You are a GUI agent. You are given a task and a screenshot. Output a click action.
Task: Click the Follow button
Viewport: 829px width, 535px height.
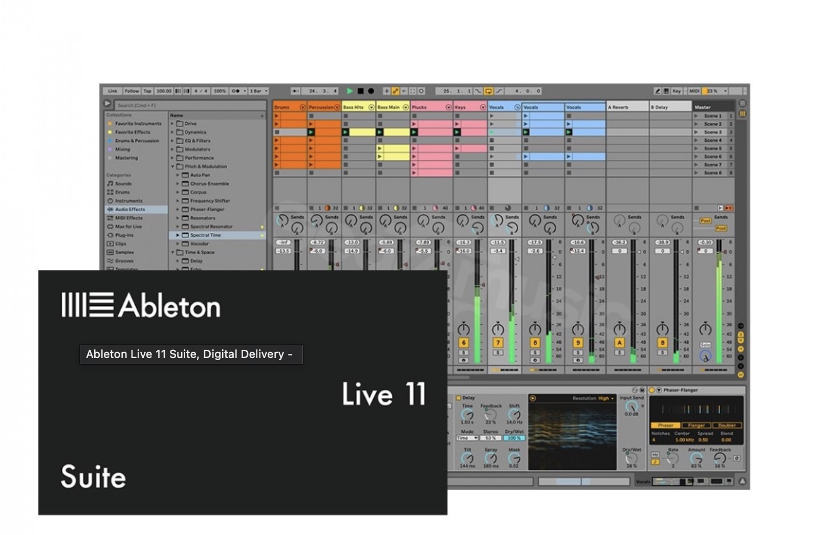(132, 91)
